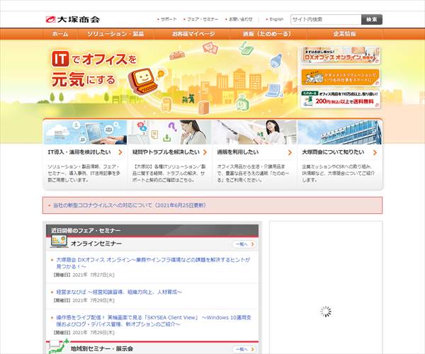This screenshot has height=354, width=425.
Task: Open the 新型コロナウイルスへの対応 notice link
Action: pos(130,205)
